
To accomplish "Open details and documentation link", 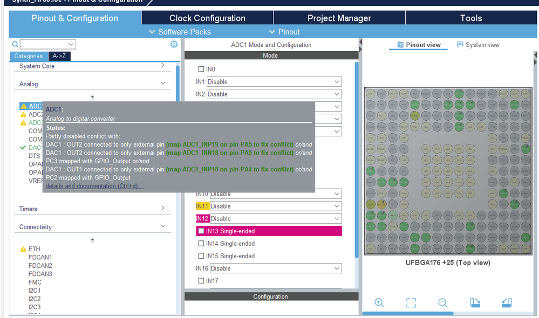I will pos(94,186).
